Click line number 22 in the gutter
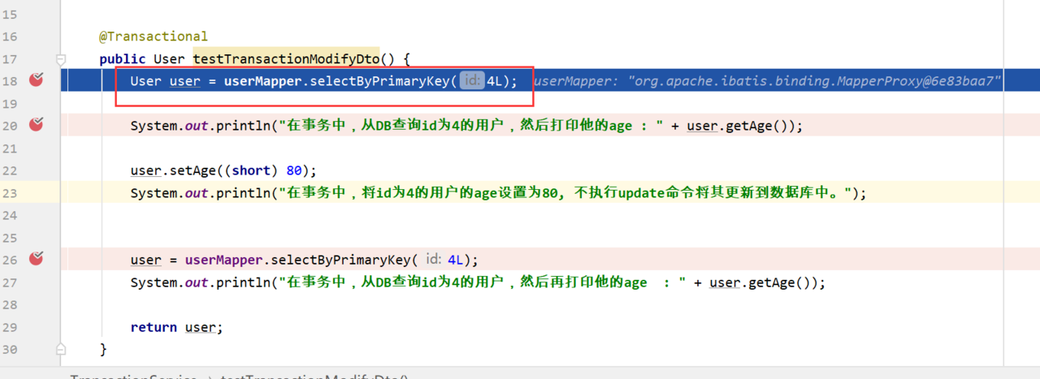The image size is (1040, 379). 10,170
